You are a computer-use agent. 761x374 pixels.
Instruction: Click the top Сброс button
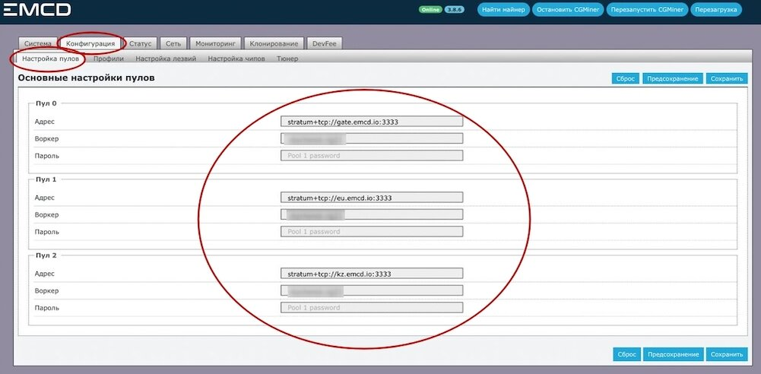(x=626, y=78)
